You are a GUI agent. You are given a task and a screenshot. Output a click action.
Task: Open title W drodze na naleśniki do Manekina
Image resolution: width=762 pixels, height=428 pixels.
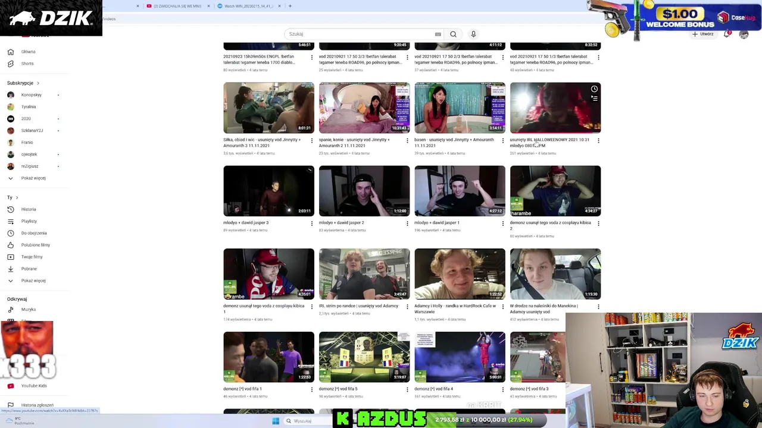pos(544,309)
